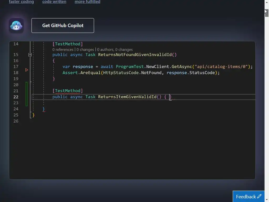Click the page scrollbar thumb
This screenshot has width=269, height=202.
click(x=267, y=13)
